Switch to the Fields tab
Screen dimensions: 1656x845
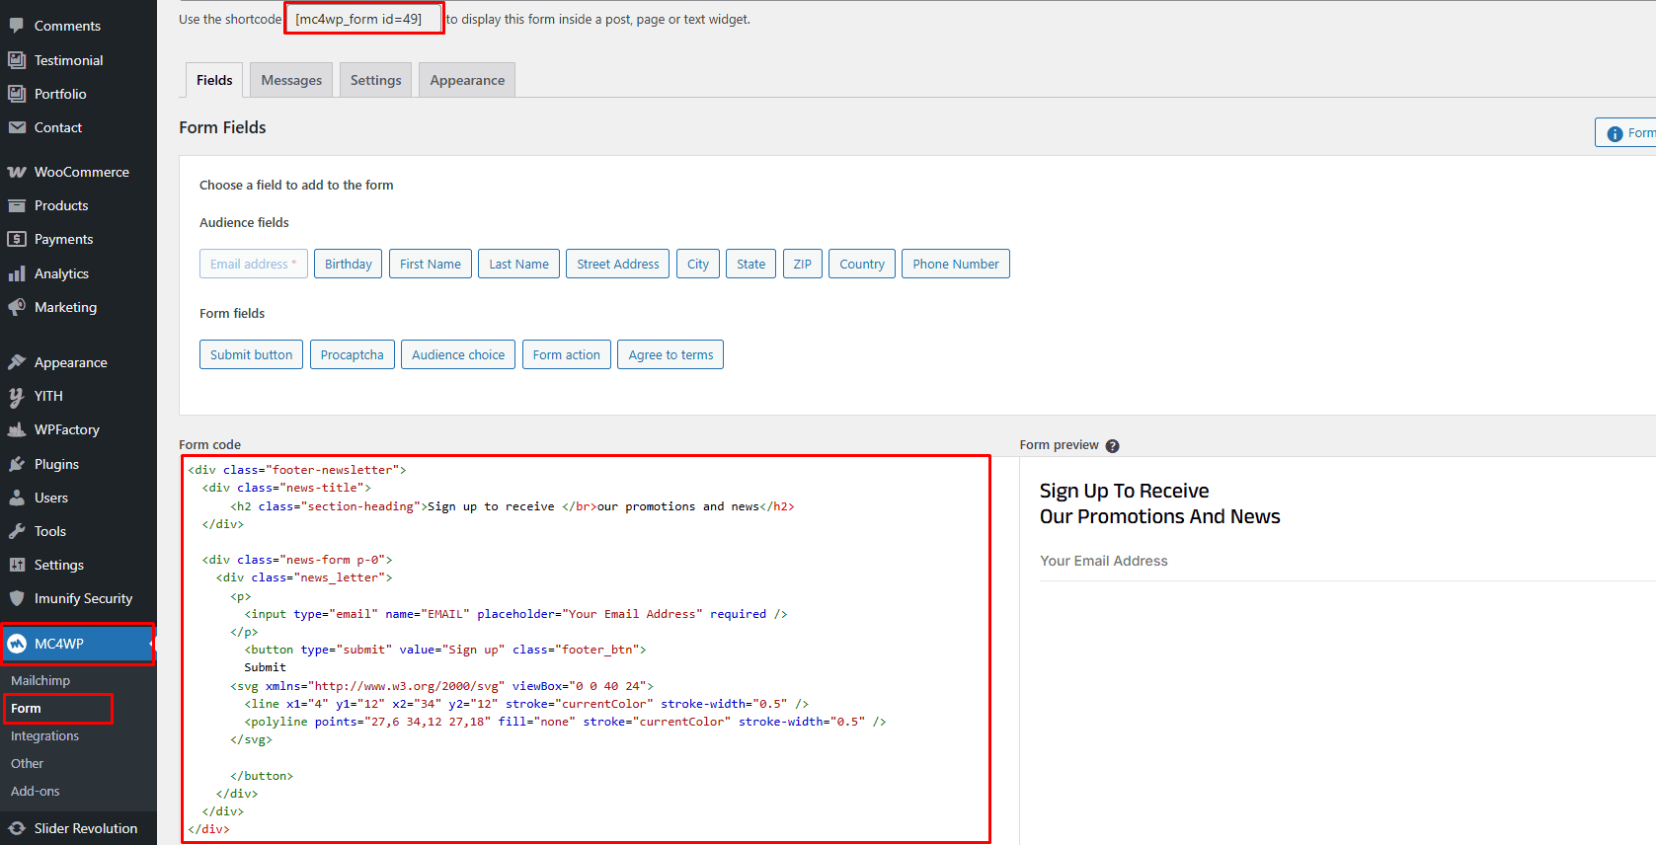coord(214,80)
